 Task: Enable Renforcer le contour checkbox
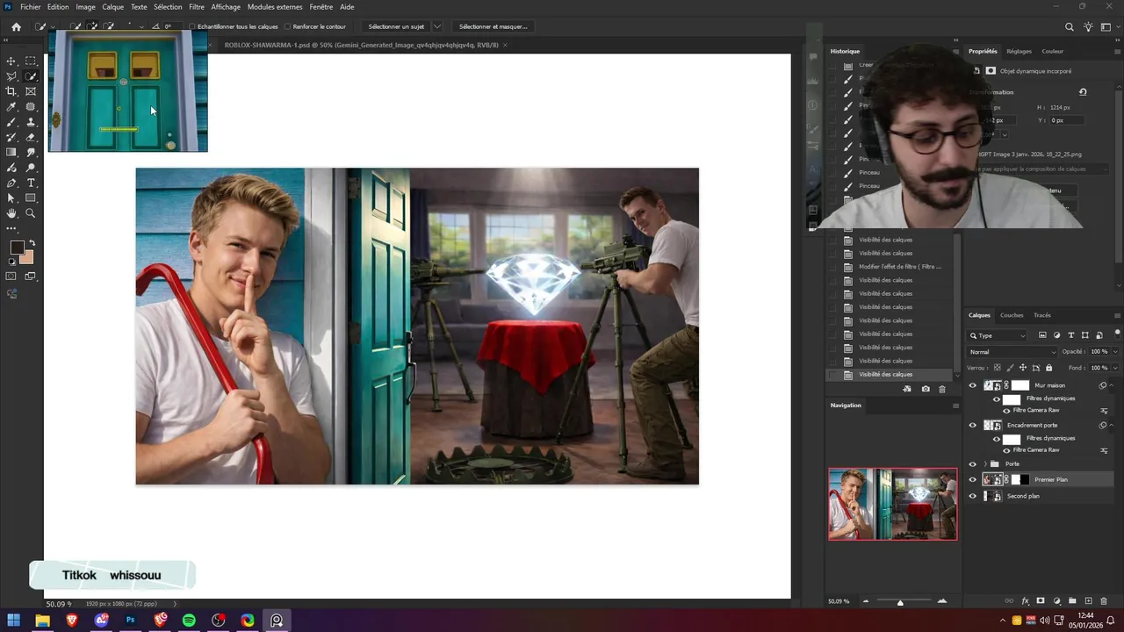(288, 26)
